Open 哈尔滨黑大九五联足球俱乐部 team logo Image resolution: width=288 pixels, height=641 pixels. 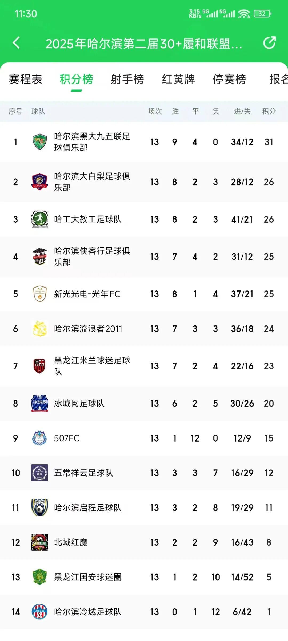pos(39,142)
